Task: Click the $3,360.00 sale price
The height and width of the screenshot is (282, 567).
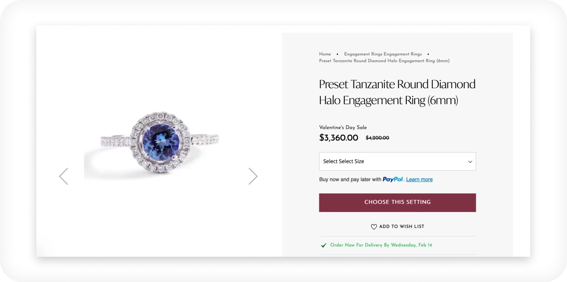Action: [338, 138]
